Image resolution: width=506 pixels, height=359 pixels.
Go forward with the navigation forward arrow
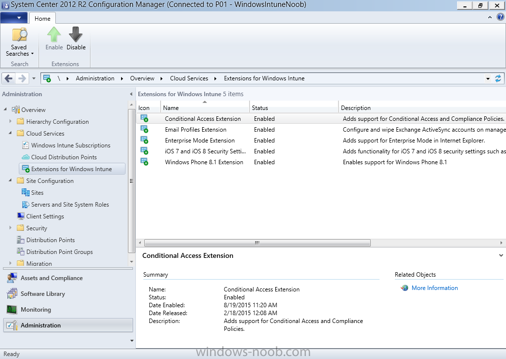pos(22,78)
